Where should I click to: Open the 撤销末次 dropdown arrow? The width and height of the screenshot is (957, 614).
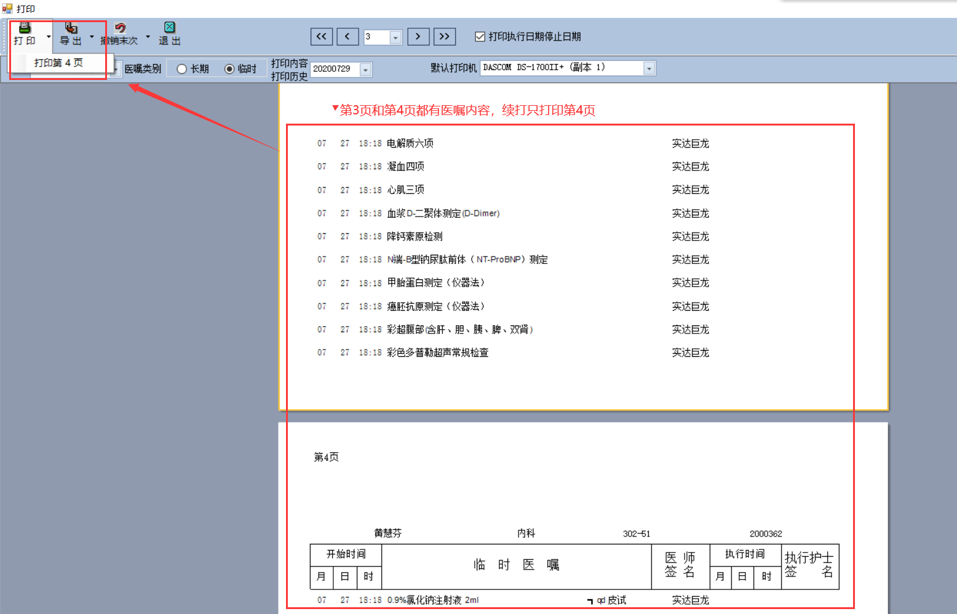coord(148,36)
